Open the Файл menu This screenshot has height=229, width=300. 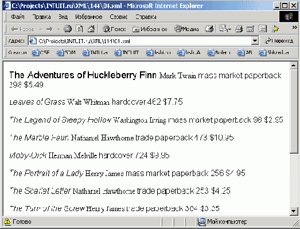tap(18, 17)
